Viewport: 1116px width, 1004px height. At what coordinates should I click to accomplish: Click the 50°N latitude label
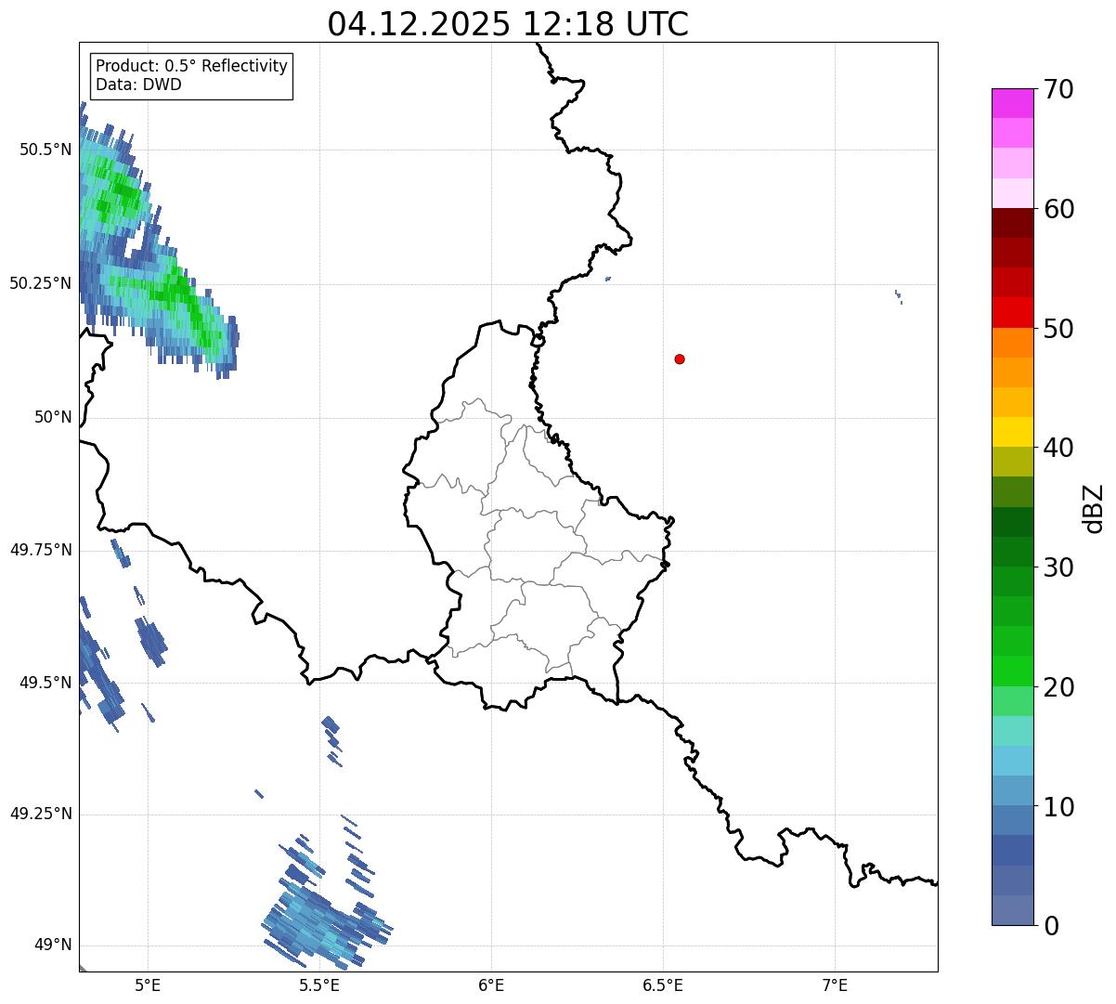pos(53,417)
